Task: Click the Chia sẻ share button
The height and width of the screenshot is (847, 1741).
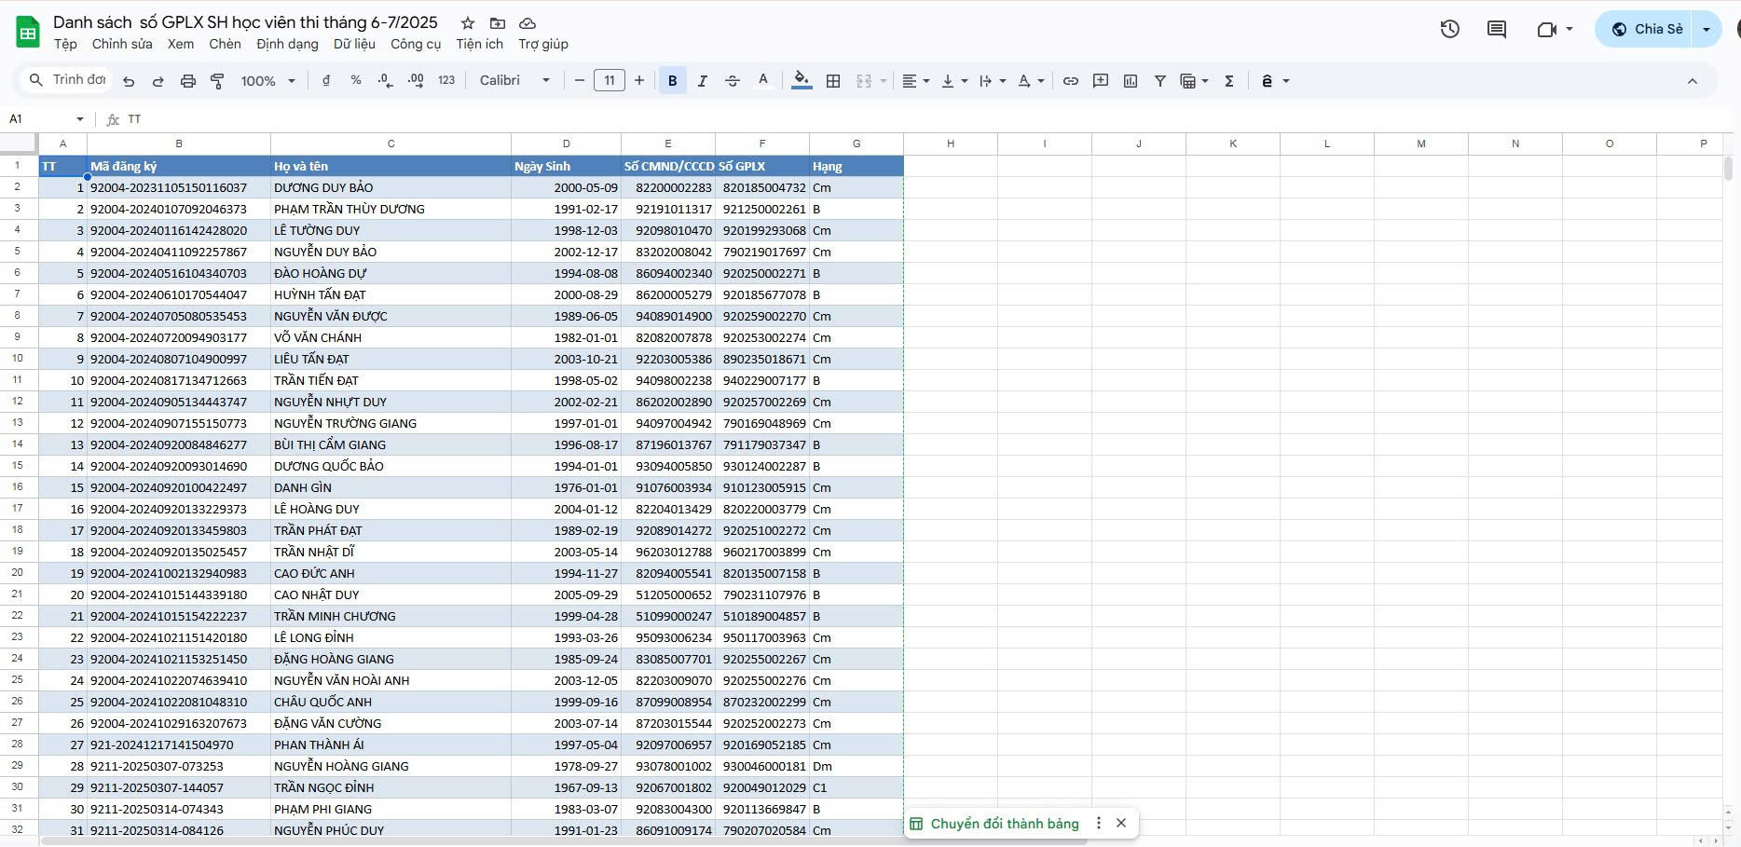Action: [1646, 29]
